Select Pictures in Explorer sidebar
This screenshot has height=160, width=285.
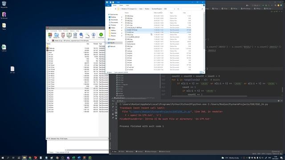(x=114, y=25)
